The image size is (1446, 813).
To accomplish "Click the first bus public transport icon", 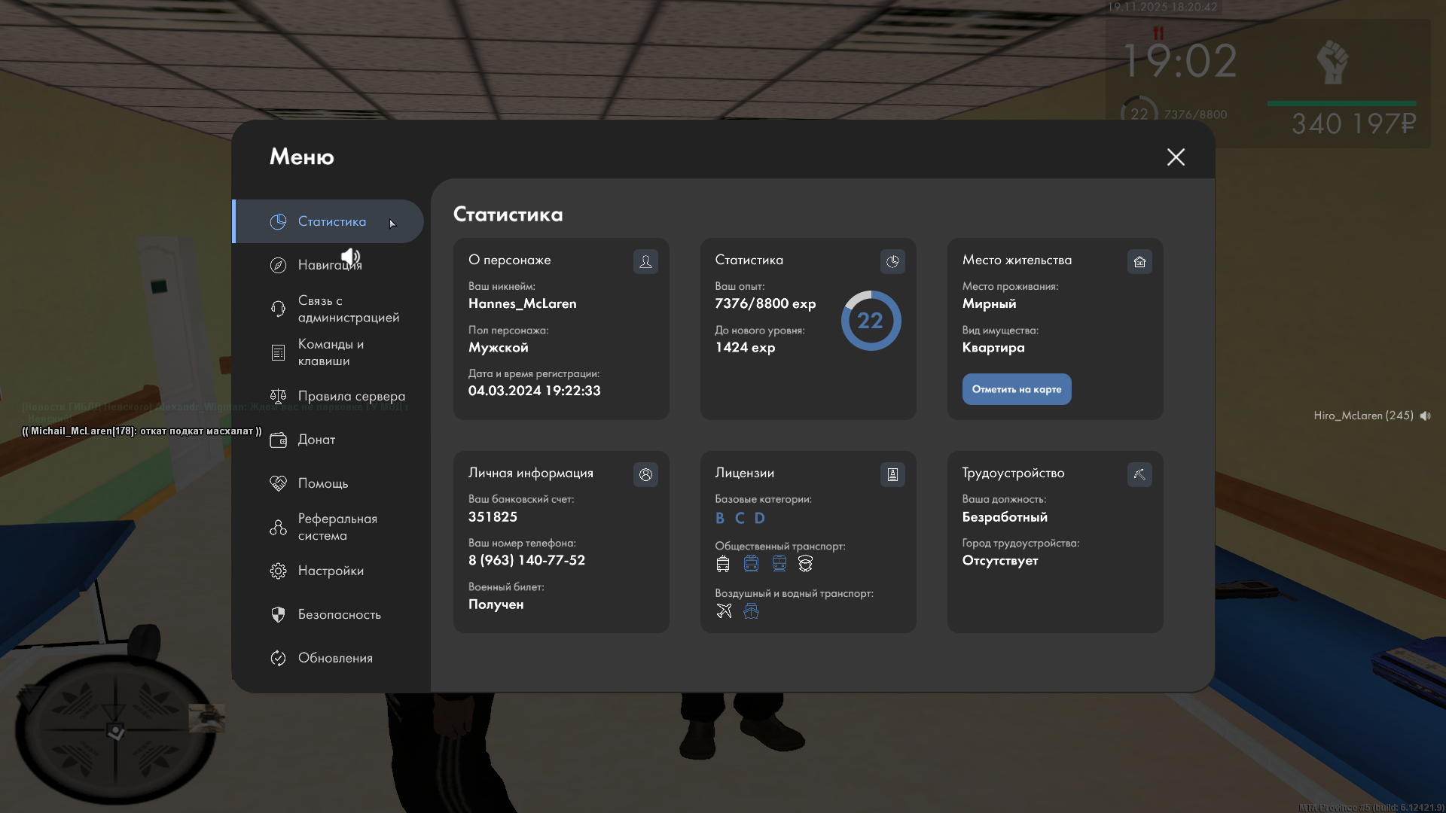I will click(x=723, y=563).
